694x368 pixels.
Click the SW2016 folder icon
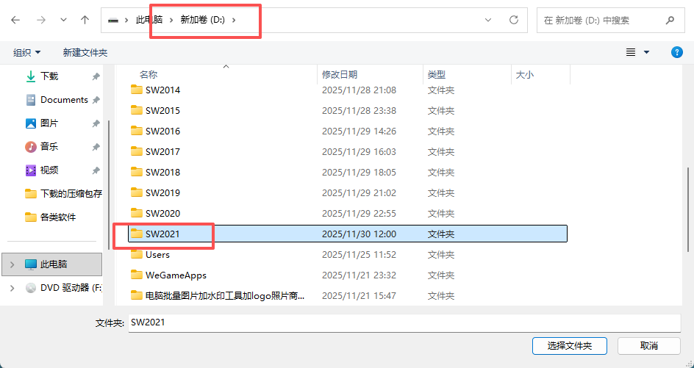137,131
